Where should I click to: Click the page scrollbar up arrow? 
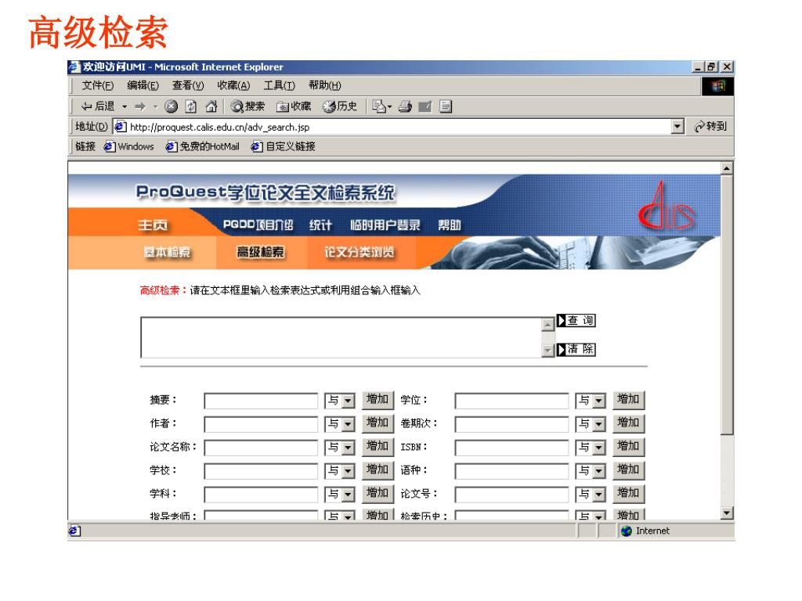pos(727,168)
